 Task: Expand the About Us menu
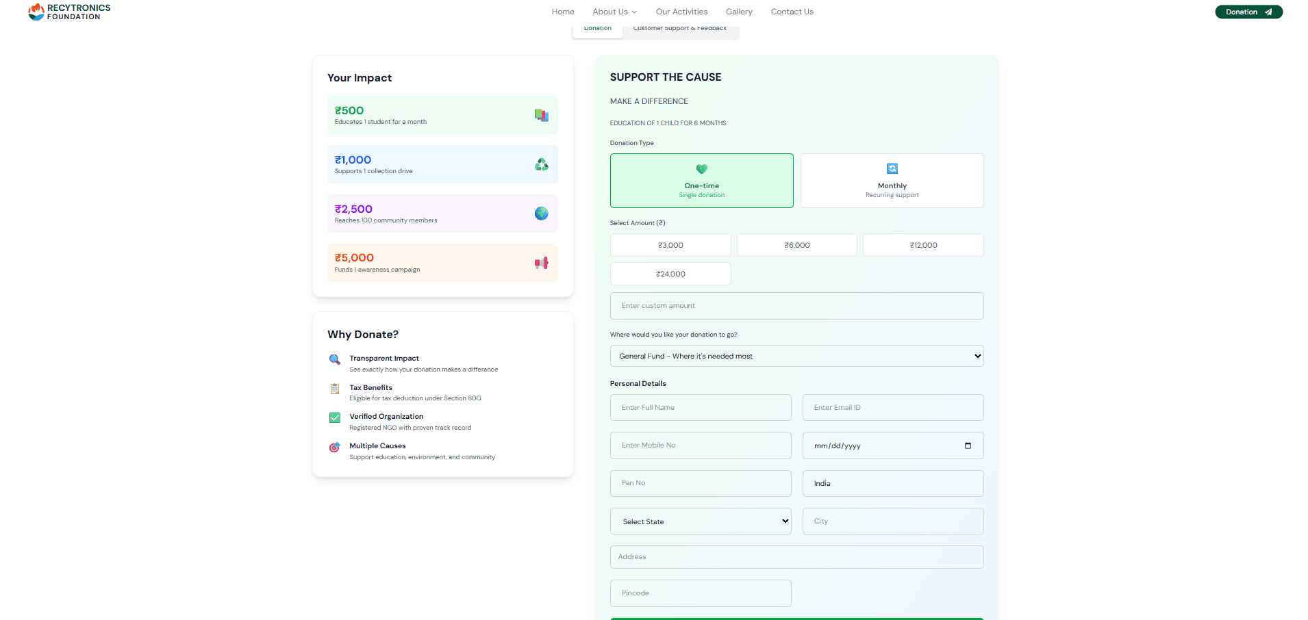[x=614, y=12]
